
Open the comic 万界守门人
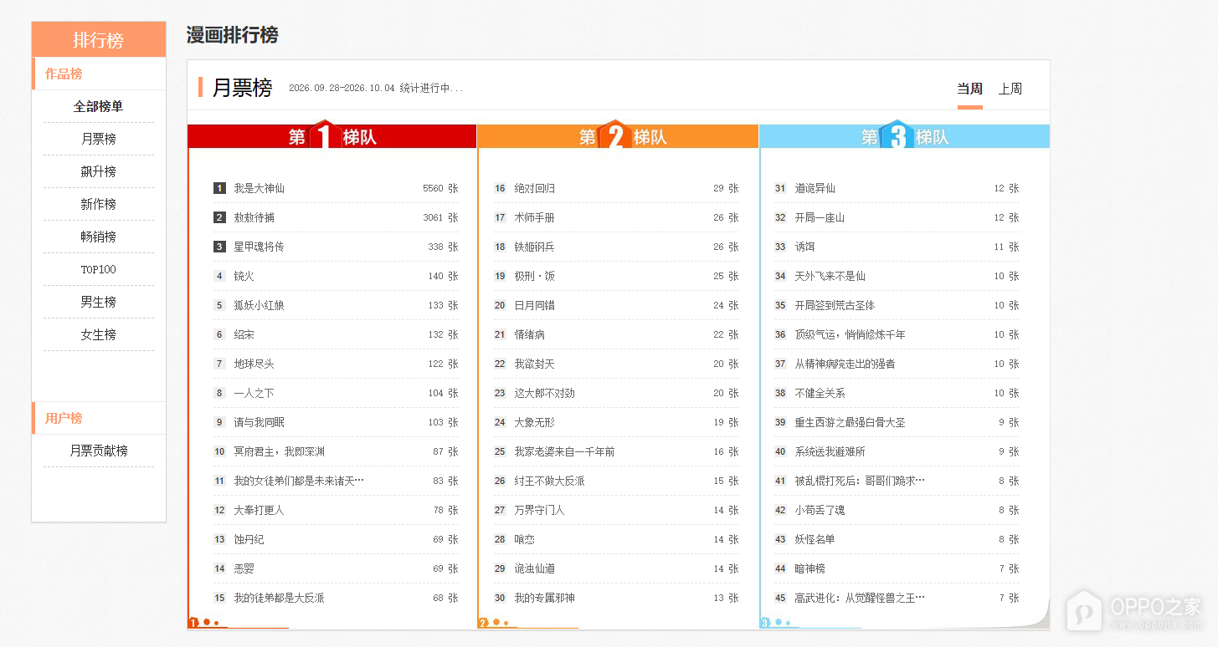pos(540,510)
